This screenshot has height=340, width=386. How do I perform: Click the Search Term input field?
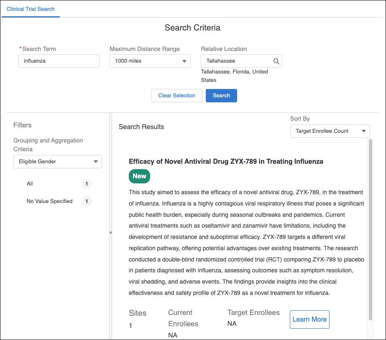click(59, 61)
